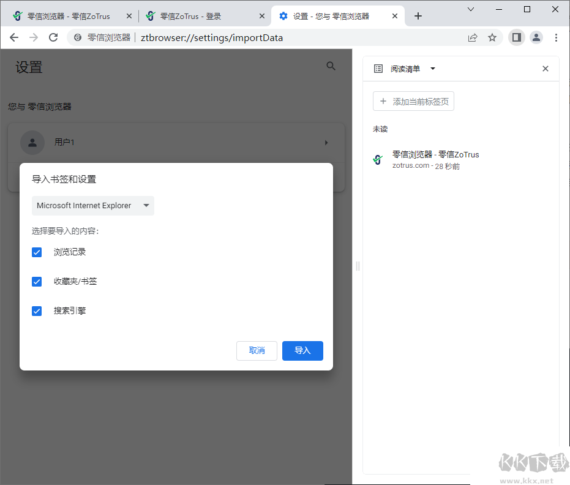Uncheck the 收藏夹/书签 checkbox

[x=37, y=281]
